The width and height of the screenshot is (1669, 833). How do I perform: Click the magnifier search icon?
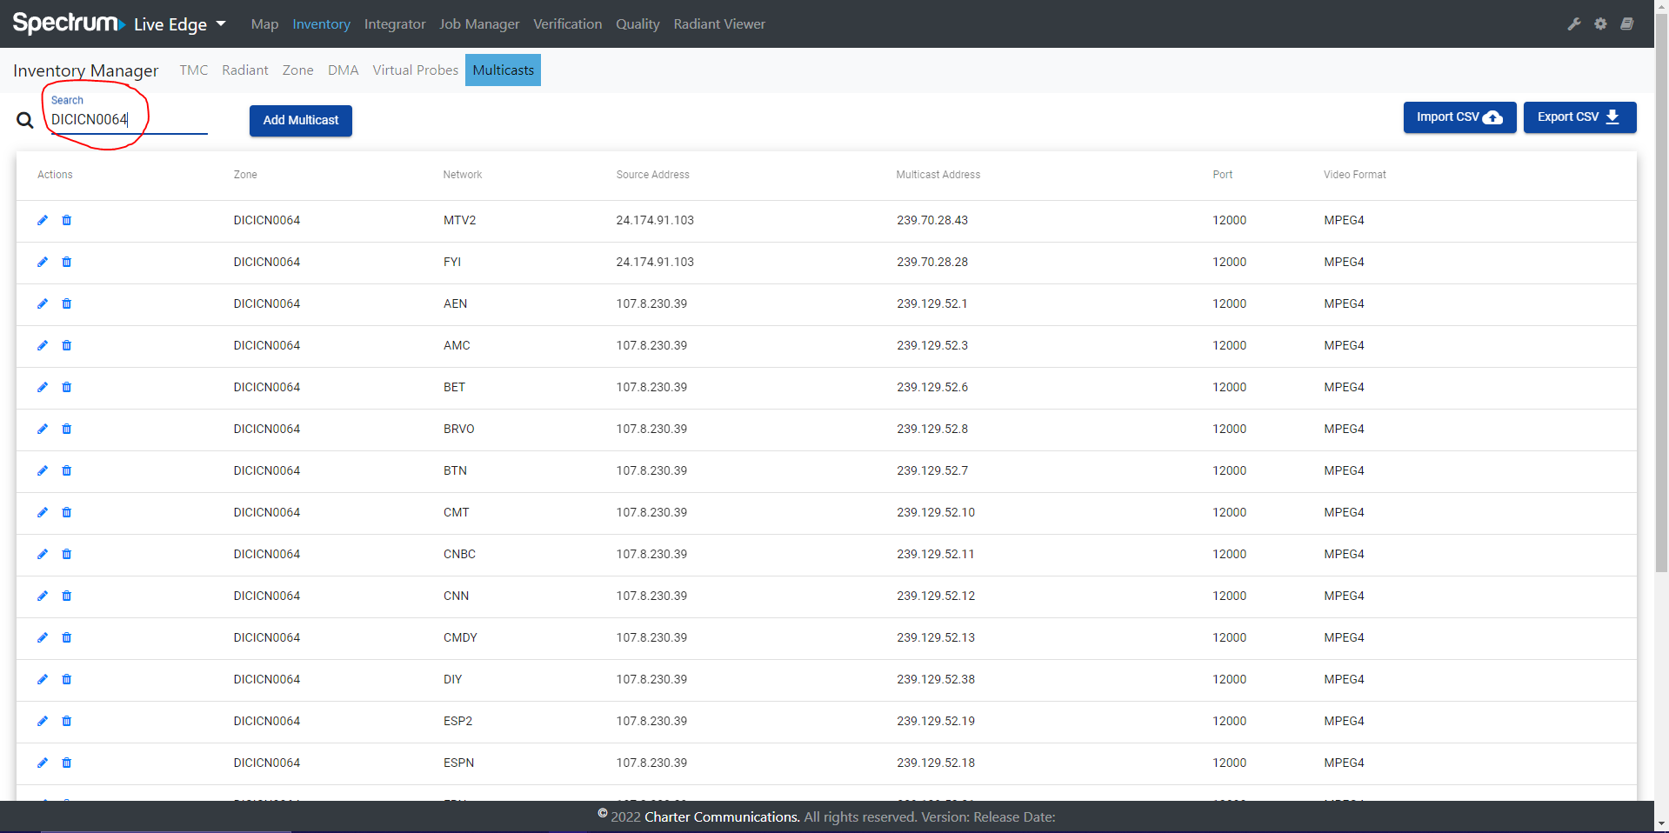25,120
